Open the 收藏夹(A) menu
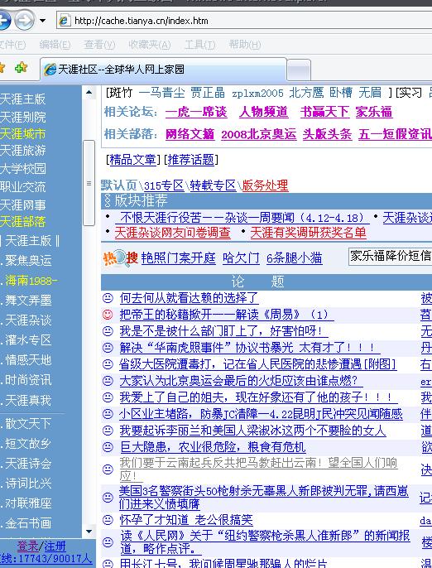 click(150, 45)
